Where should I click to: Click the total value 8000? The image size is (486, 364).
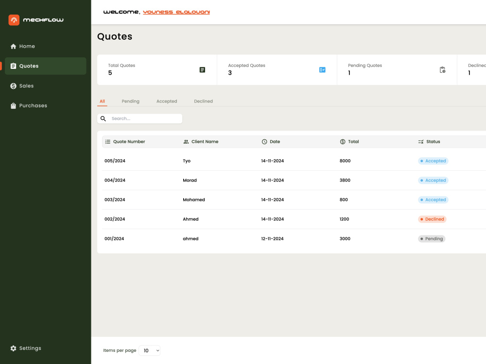pos(345,161)
